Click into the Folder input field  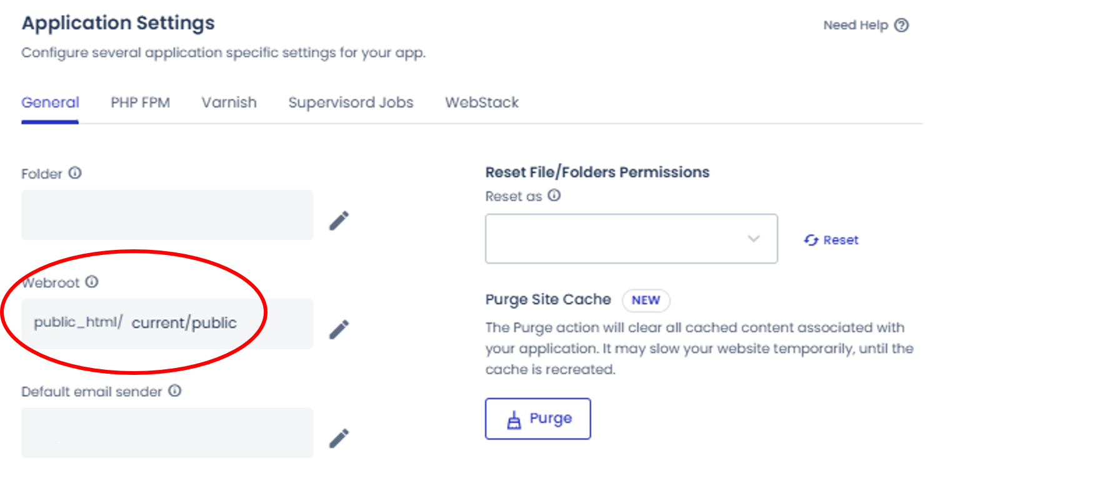click(x=167, y=215)
